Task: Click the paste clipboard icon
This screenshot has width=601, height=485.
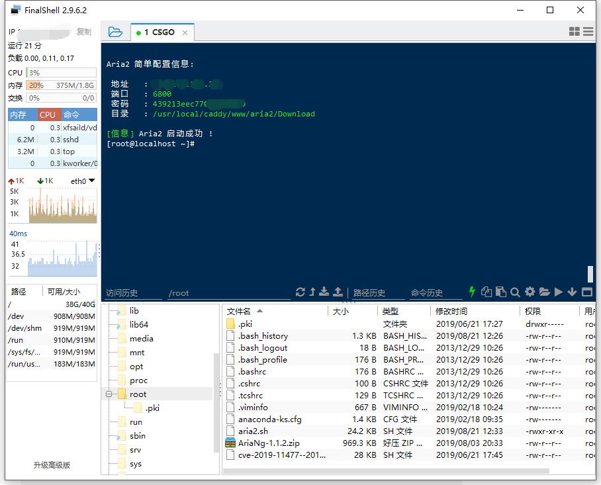Action: (501, 292)
